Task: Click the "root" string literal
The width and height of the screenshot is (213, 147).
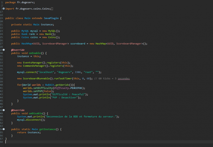Action: 88,72
